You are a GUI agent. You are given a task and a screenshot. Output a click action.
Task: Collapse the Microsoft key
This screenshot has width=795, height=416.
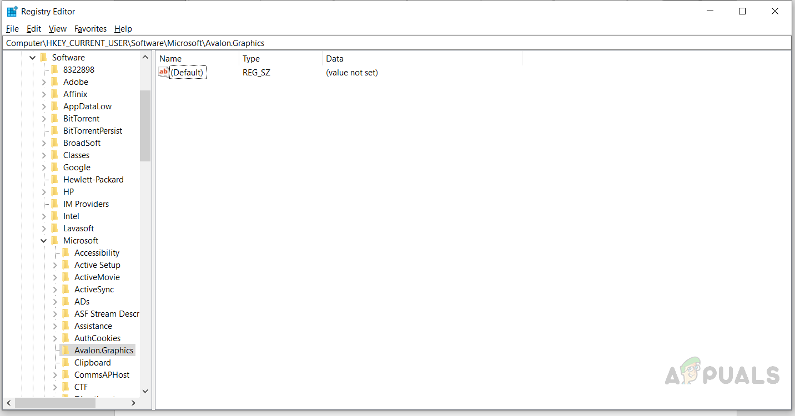(44, 241)
